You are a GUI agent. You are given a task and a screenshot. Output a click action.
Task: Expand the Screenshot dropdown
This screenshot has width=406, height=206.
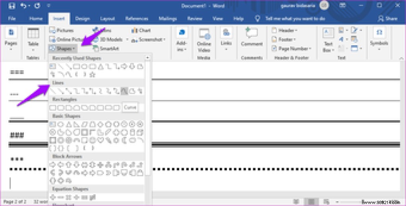tap(148, 40)
